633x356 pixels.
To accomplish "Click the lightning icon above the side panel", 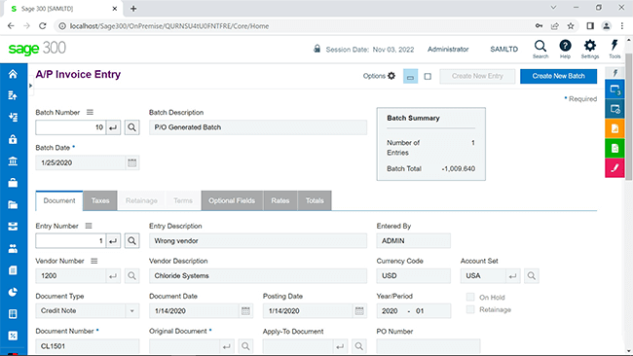I will (614, 73).
